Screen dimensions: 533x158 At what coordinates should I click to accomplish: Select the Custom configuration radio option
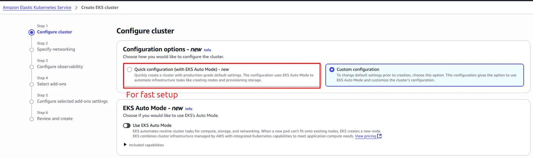pyautogui.click(x=332, y=70)
